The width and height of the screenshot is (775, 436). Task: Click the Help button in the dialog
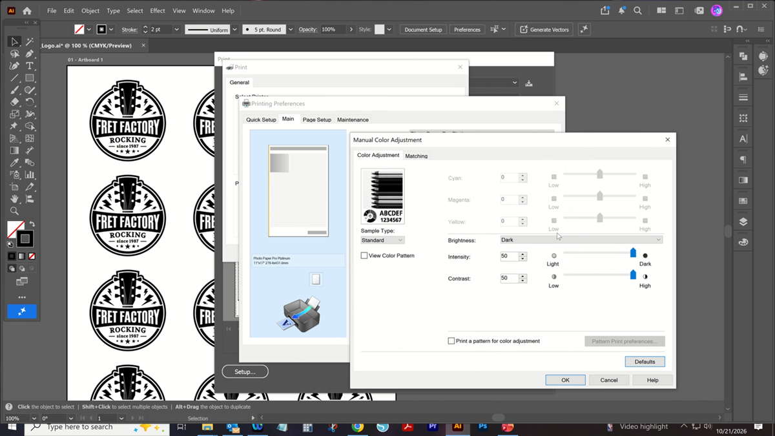(652, 380)
